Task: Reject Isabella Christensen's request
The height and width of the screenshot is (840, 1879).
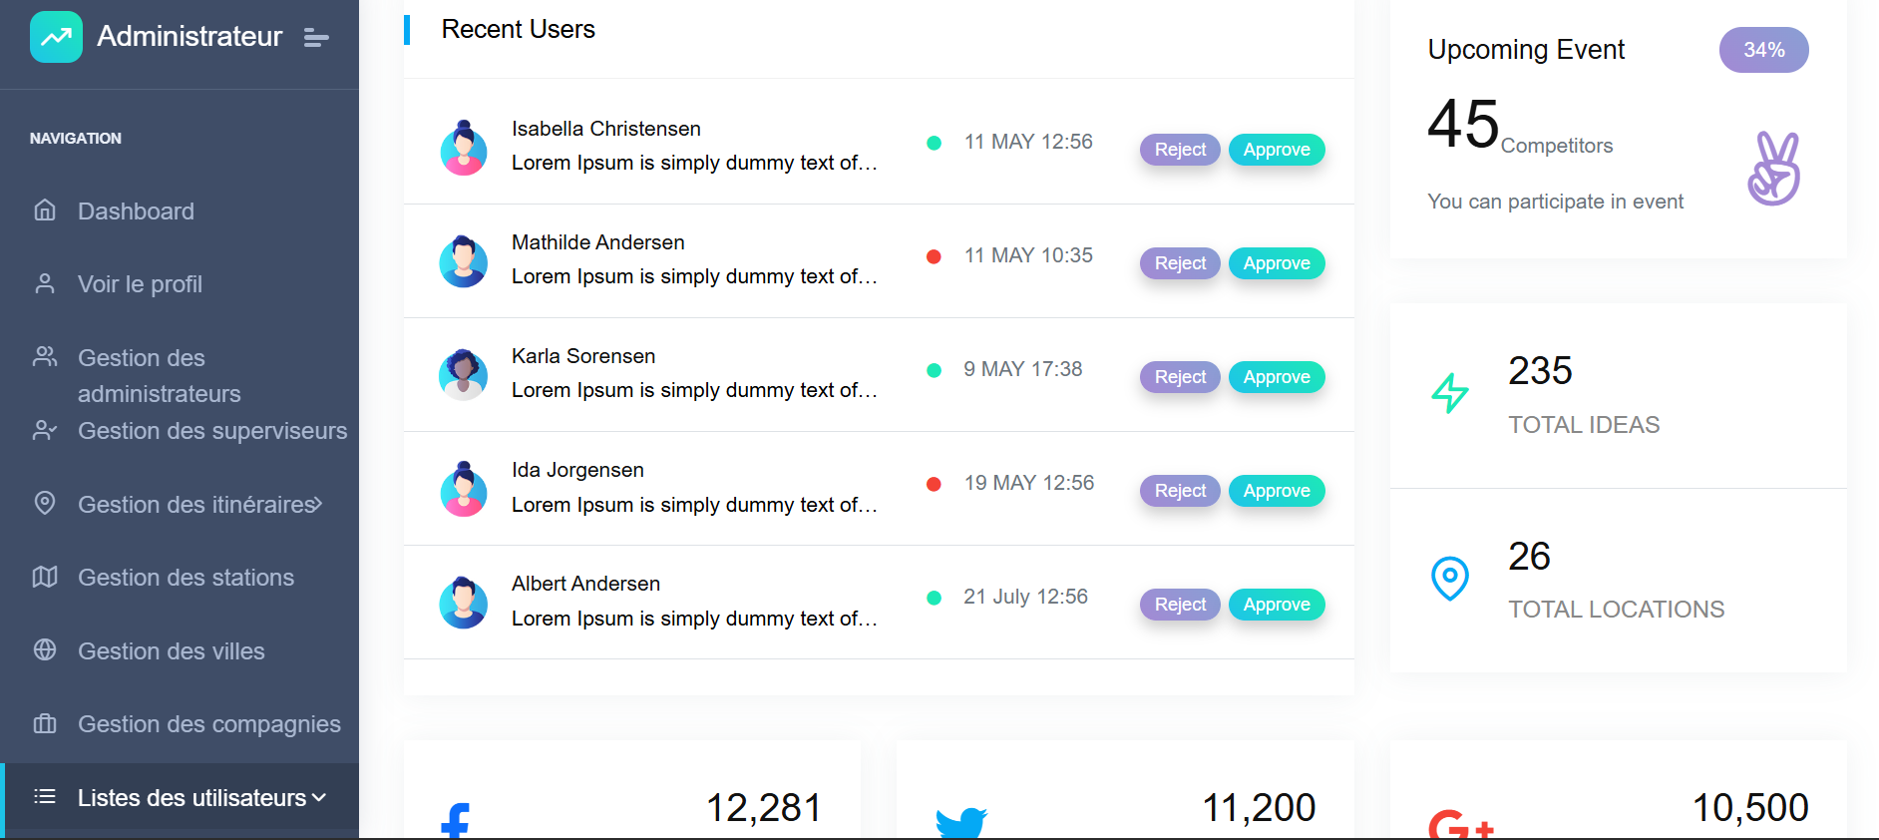Action: [x=1180, y=150]
